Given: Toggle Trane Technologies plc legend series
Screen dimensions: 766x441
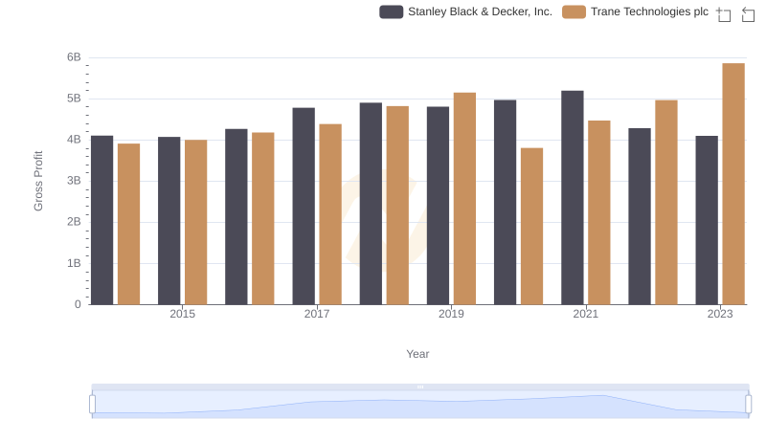Looking at the screenshot, I should [635, 11].
